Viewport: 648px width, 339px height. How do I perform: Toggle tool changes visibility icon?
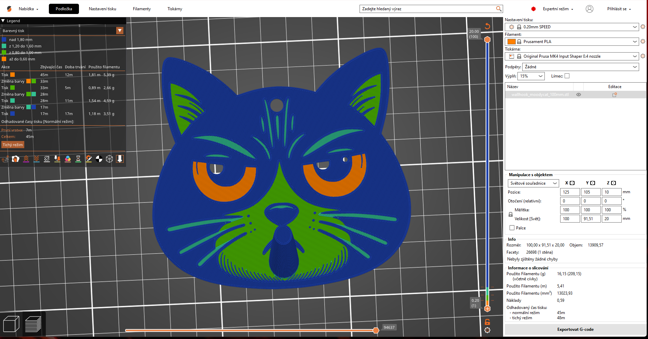tap(57, 159)
